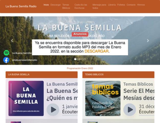Open Cada día las Escrituras page
This screenshot has width=160, height=123.
click(x=81, y=6)
